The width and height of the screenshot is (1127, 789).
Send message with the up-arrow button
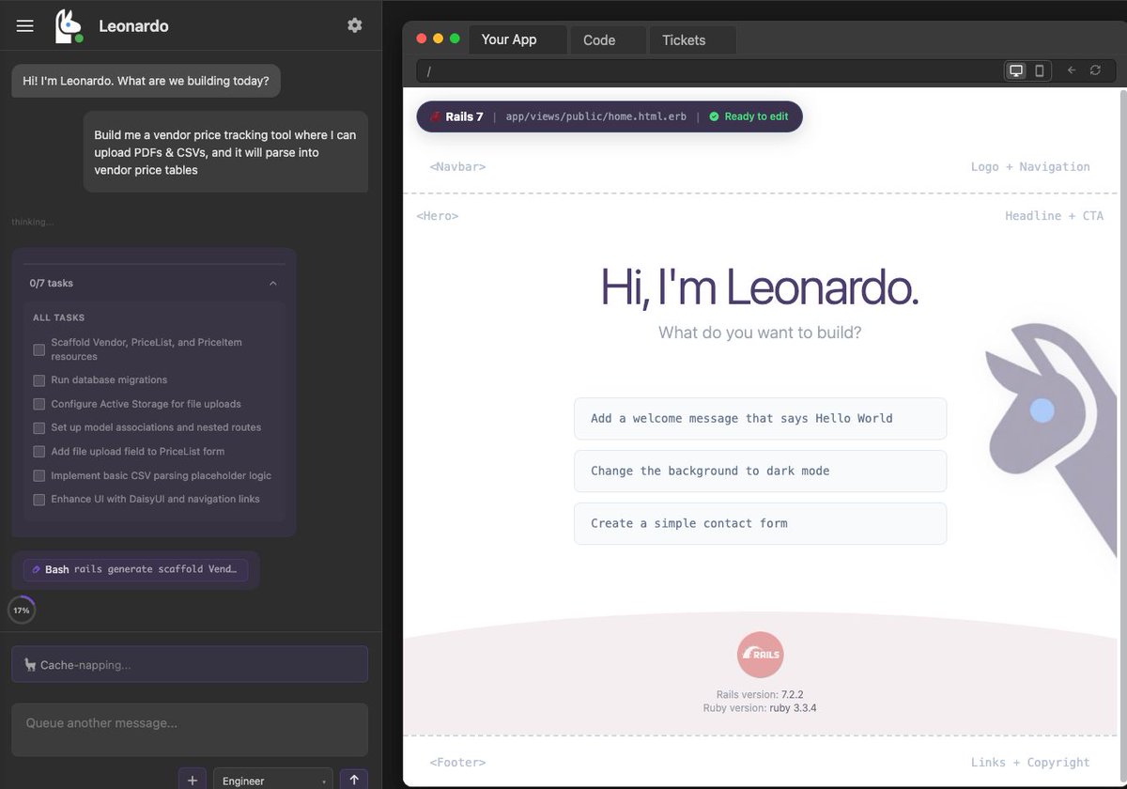[353, 780]
